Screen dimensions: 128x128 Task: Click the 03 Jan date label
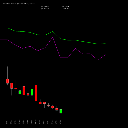pyautogui.click(x=15, y=122)
